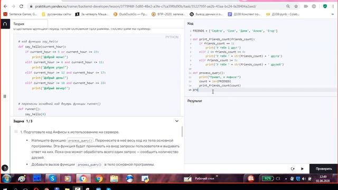This screenshot has width=338, height=190.
Task: Open the volume speaker tray icon
Action: click(304, 179)
